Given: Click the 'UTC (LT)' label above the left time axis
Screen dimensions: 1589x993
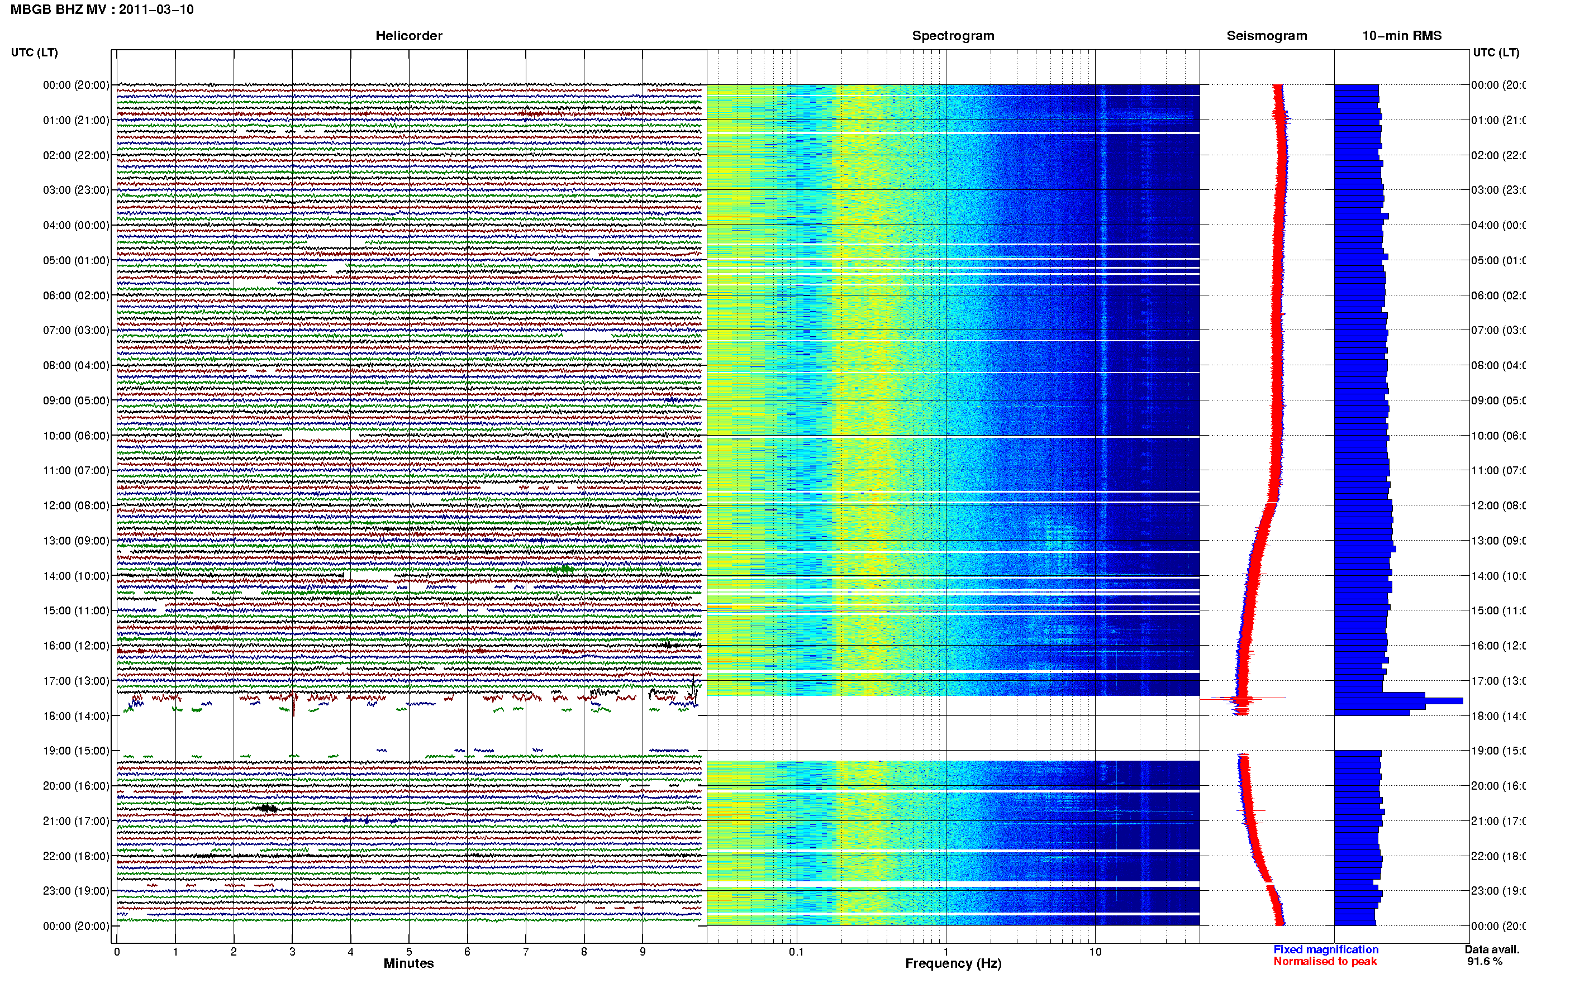Looking at the screenshot, I should [34, 52].
